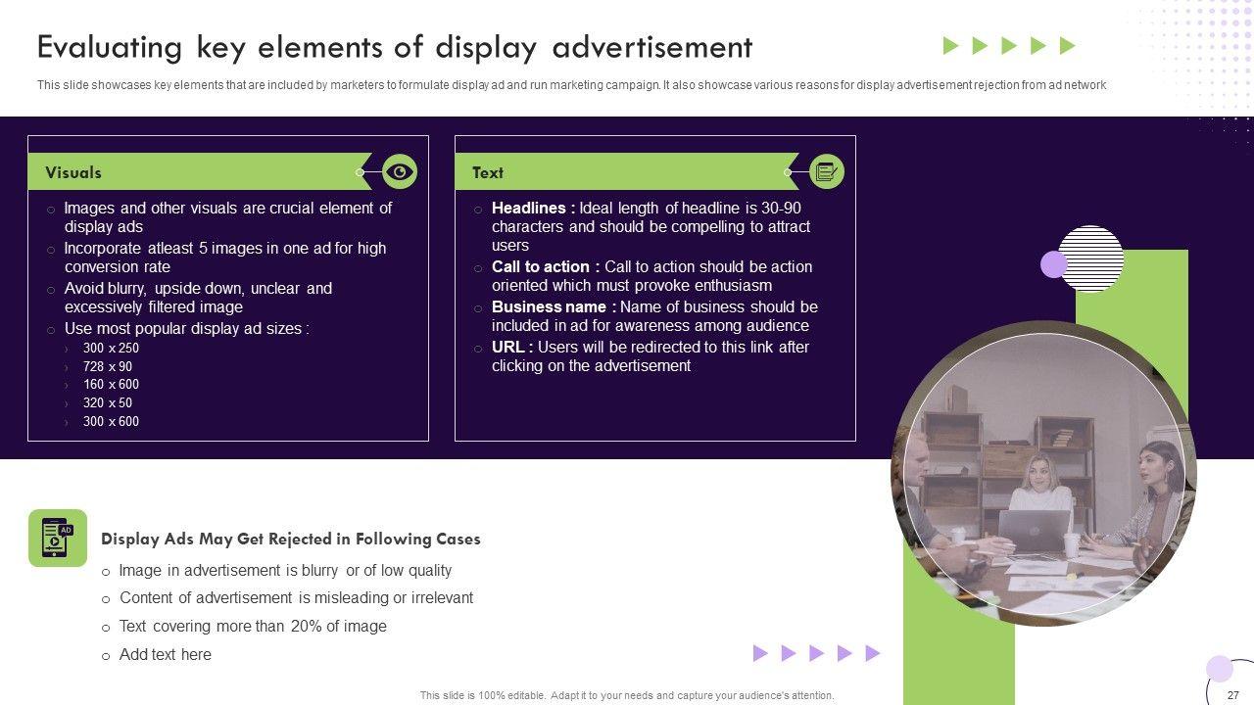Viewport: 1254px width, 705px height.
Task: Click the green arrows in the header
Action: click(1008, 46)
